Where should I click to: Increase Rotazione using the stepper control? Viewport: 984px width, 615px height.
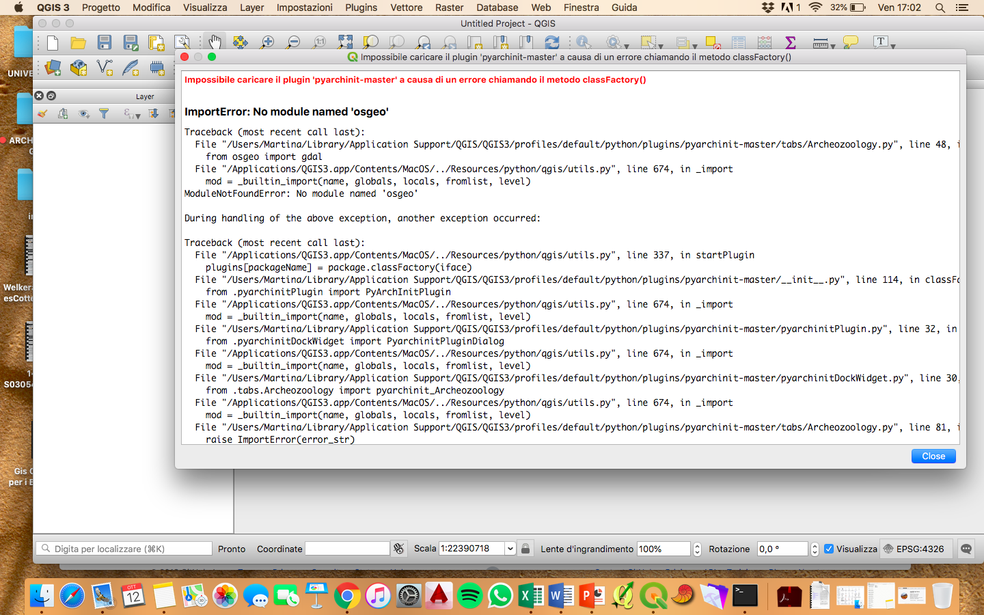coord(814,545)
